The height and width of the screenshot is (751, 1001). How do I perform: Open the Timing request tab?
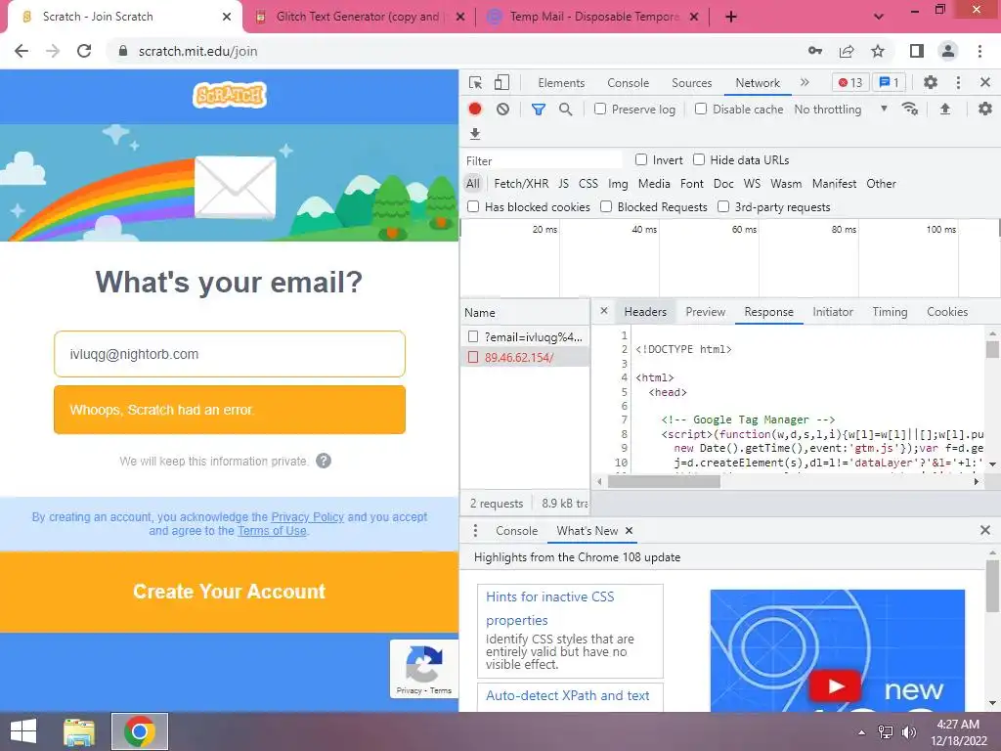[890, 312]
